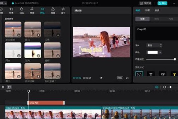Open the Filters (滤镜) panel
Screen dimensions: 178x119
(x=53, y=10)
